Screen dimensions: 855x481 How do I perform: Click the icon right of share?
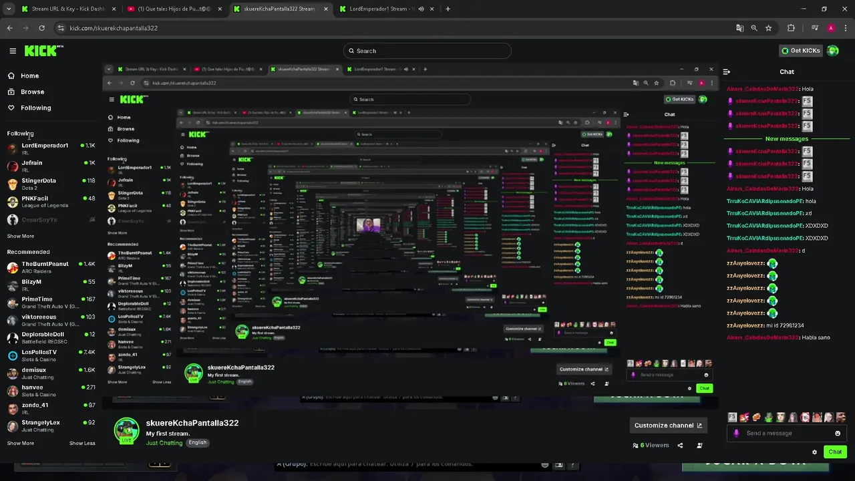click(699, 446)
